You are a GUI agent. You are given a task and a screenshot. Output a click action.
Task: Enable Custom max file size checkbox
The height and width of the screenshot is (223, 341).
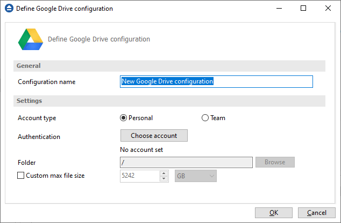click(20, 176)
